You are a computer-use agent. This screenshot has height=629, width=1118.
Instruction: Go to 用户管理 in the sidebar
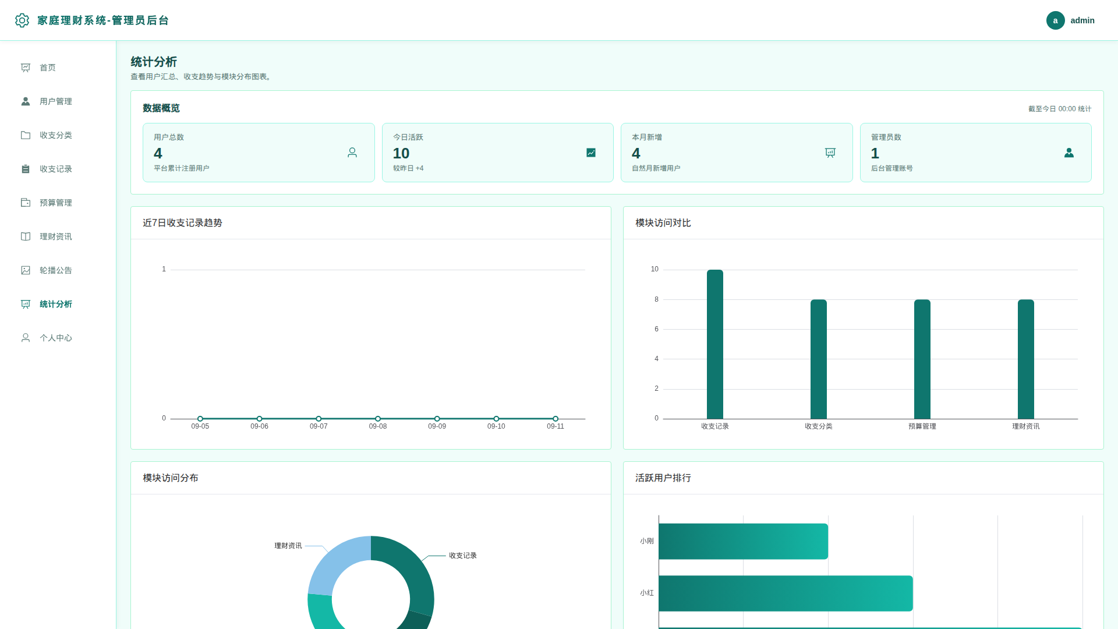coord(58,101)
